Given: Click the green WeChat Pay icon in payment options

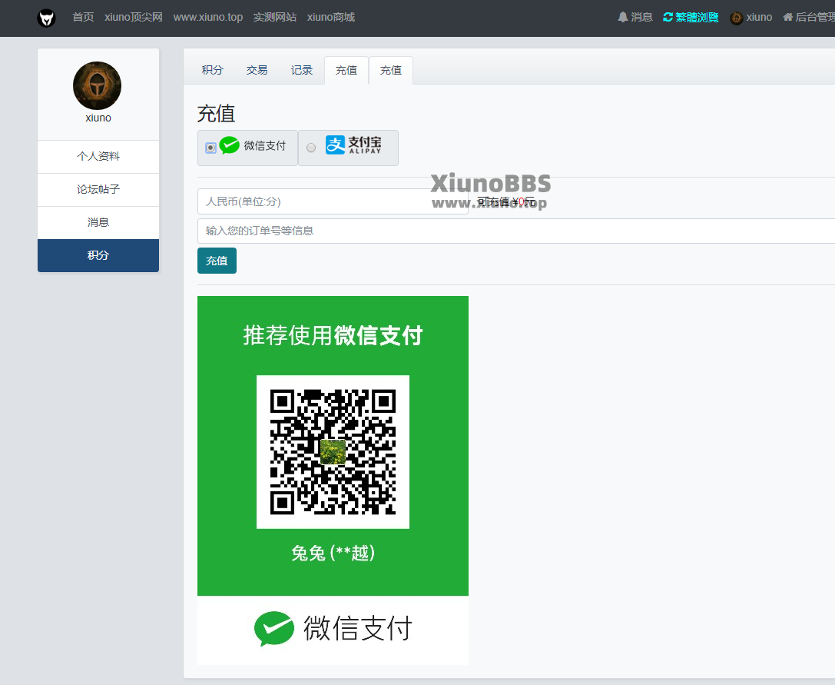Looking at the screenshot, I should click(x=230, y=145).
